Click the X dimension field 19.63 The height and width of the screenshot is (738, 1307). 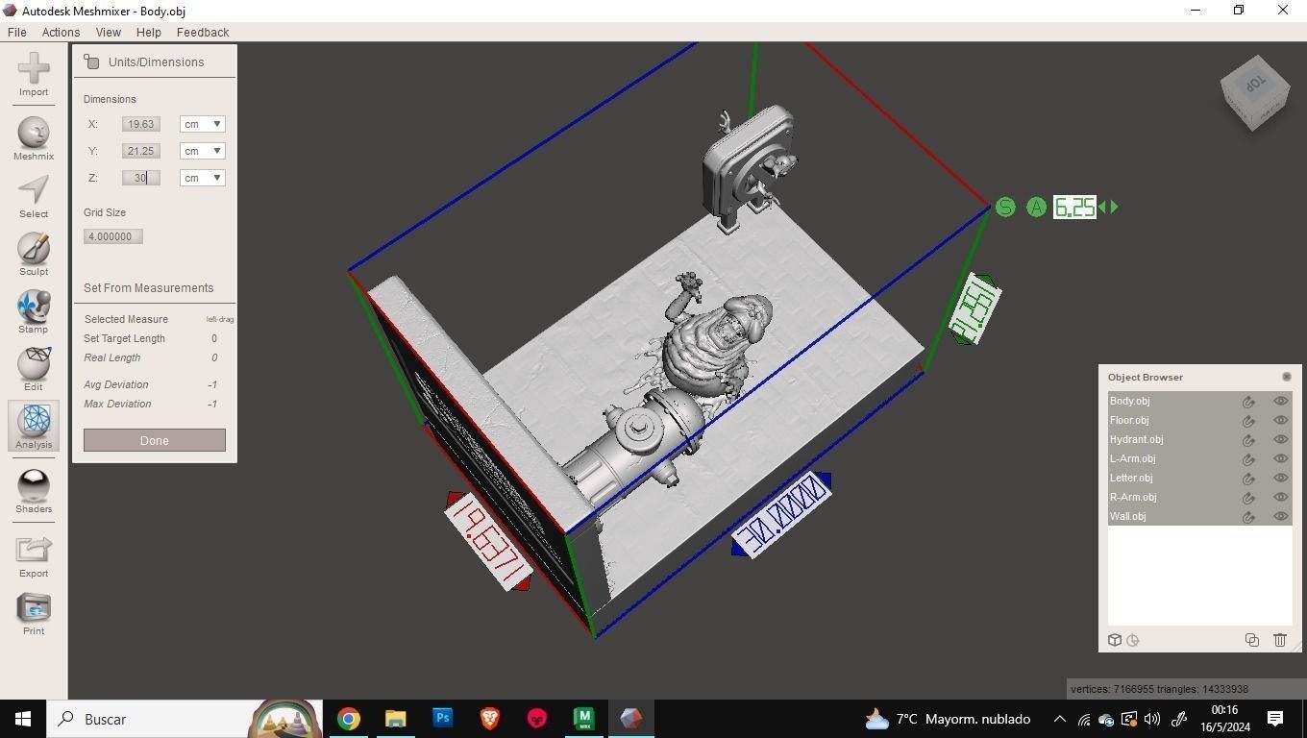tap(141, 124)
